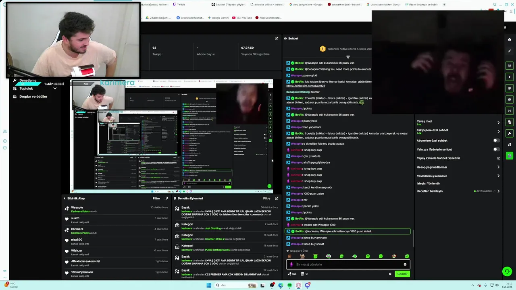The image size is (516, 290).
Task: Toggle the moderation actions widget icon
Action: point(510,122)
